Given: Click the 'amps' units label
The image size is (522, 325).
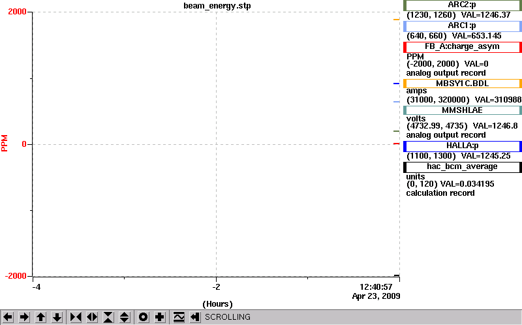Looking at the screenshot, I should 416,91.
